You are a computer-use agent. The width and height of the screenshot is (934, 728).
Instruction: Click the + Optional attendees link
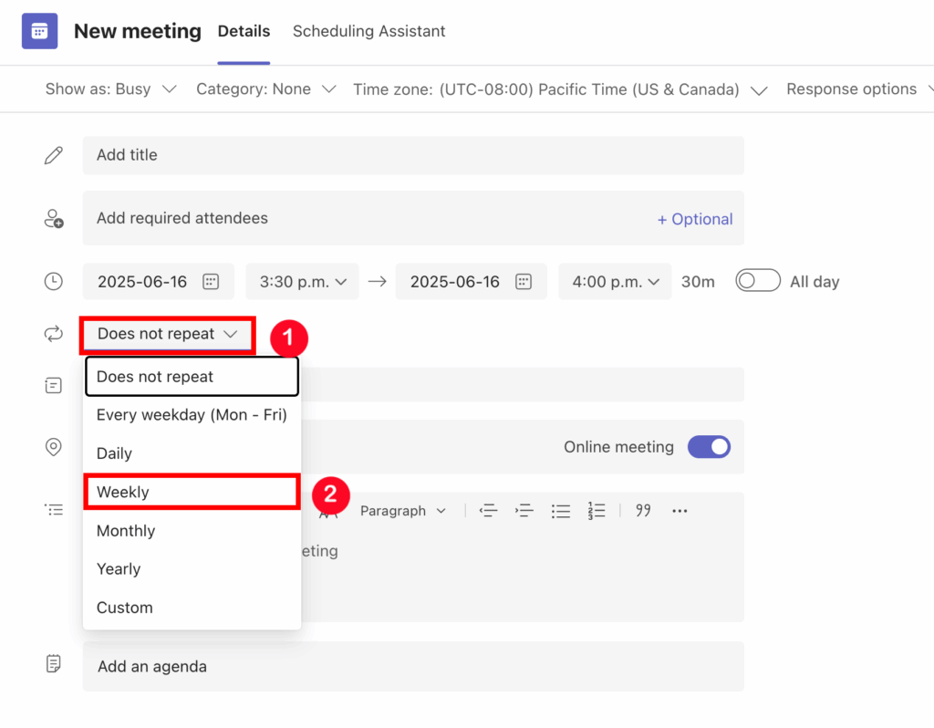[695, 219]
